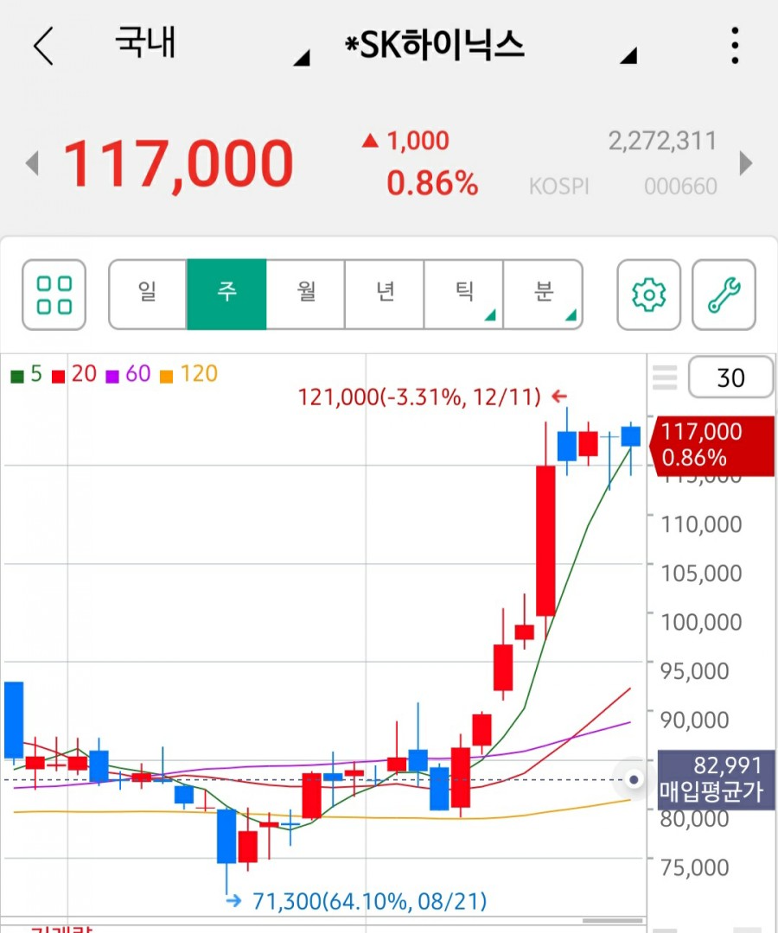Image resolution: width=778 pixels, height=933 pixels.
Task: Open the 분 minute interval dropdown
Action: coord(543,295)
